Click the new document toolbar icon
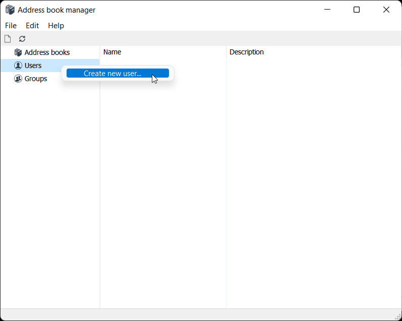This screenshot has width=402, height=321. coord(8,39)
